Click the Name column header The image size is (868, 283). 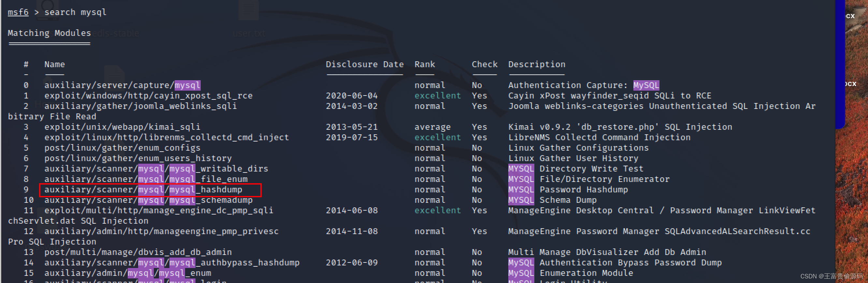click(x=55, y=65)
